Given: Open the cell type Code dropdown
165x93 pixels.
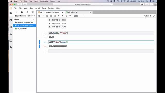Looking at the screenshot, I should [x=79, y=16].
